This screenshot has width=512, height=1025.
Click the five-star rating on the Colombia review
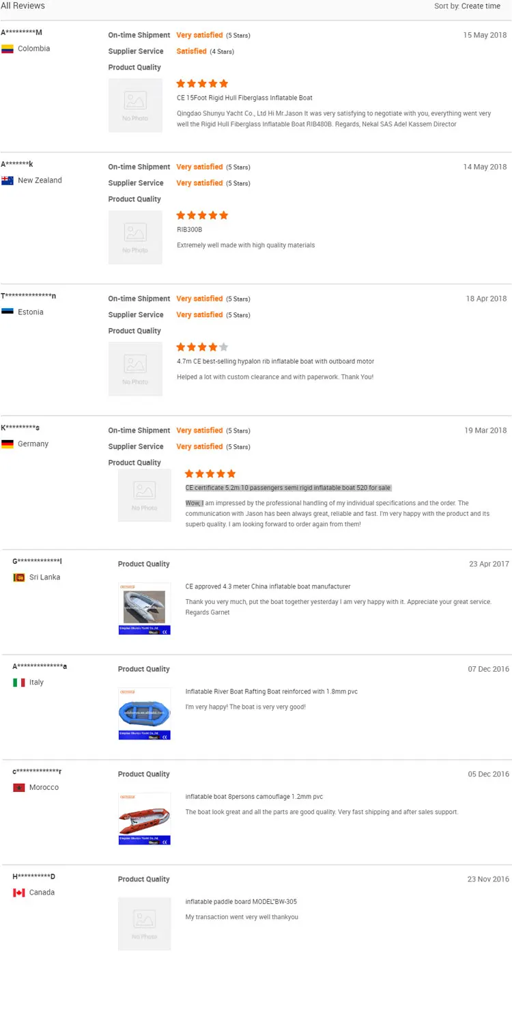pos(202,83)
